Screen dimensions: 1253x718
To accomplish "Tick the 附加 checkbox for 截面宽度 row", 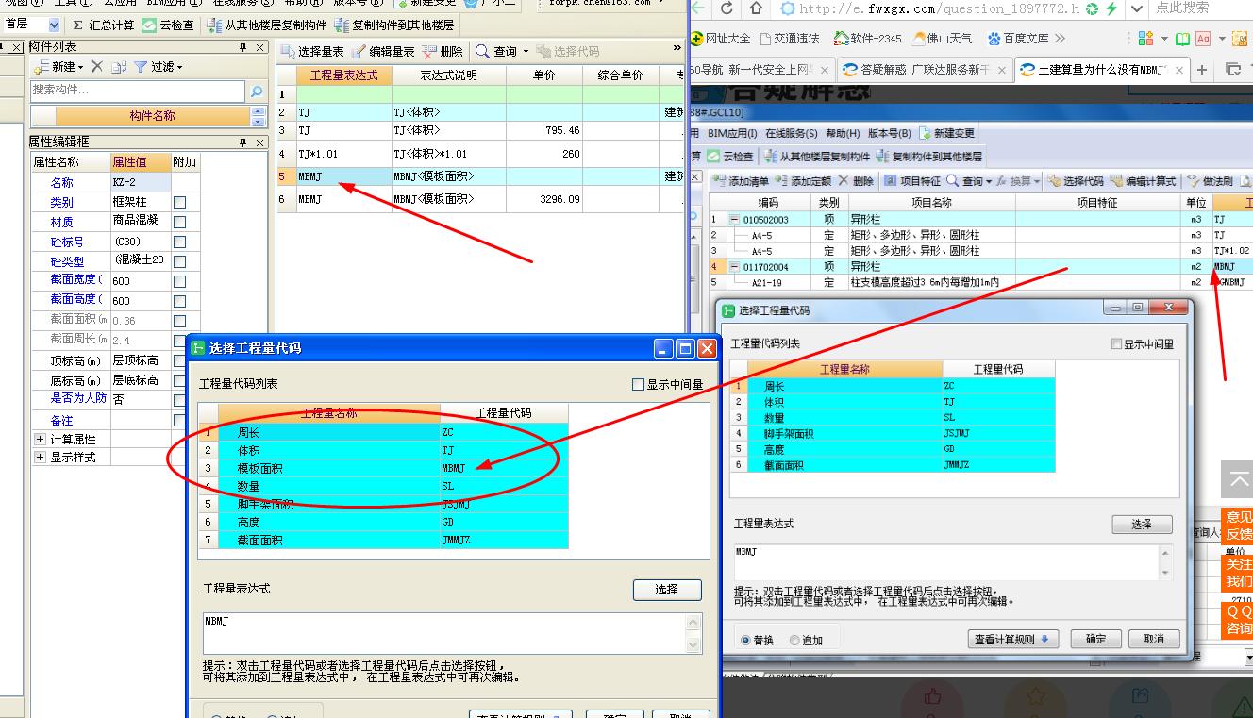I will 180,280.
